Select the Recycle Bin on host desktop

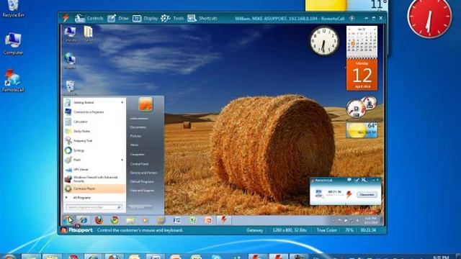coord(13,9)
